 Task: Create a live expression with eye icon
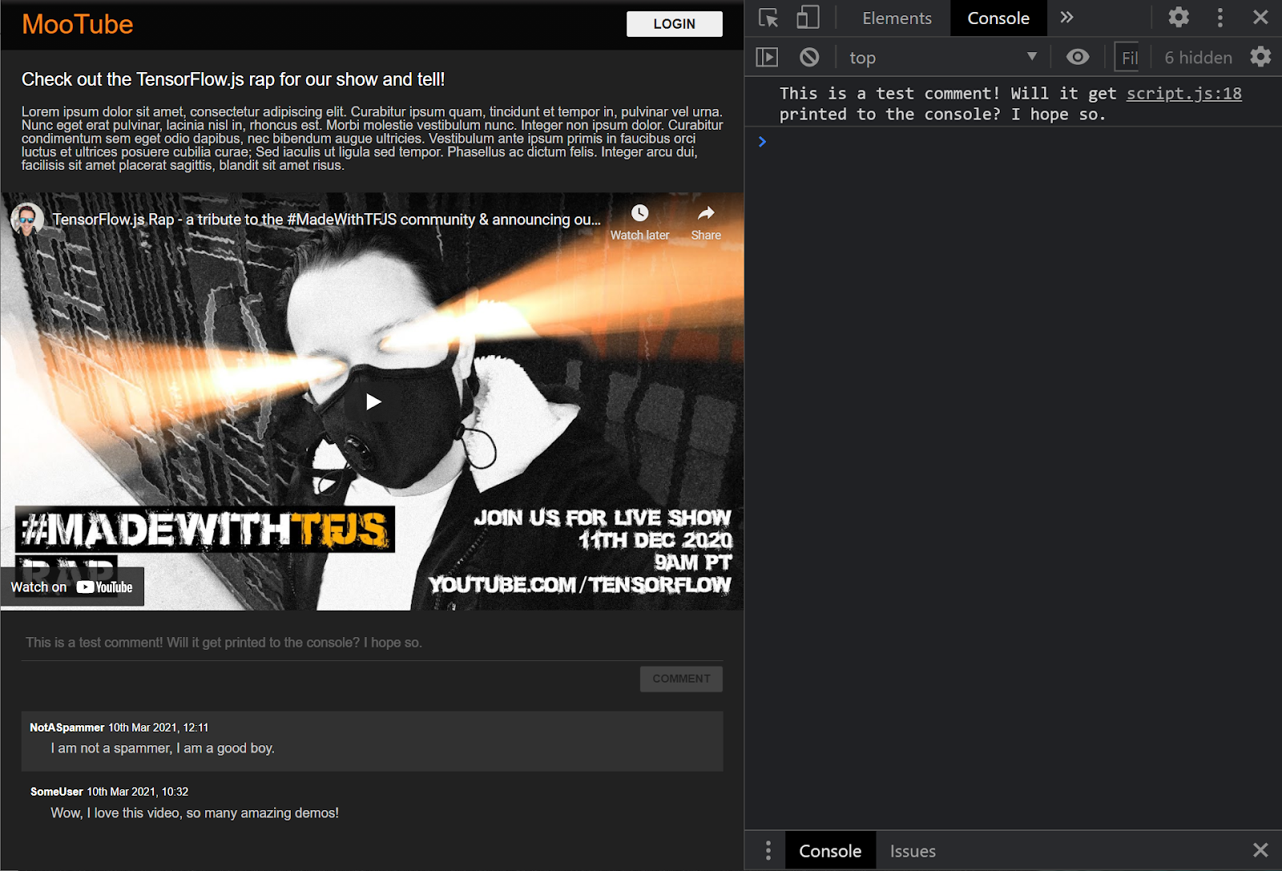(1078, 57)
